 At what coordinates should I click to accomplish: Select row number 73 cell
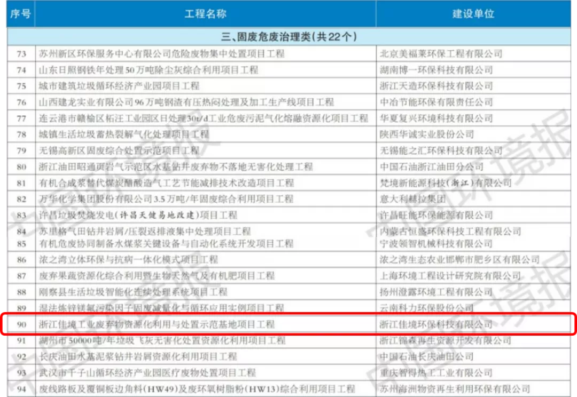(21, 54)
